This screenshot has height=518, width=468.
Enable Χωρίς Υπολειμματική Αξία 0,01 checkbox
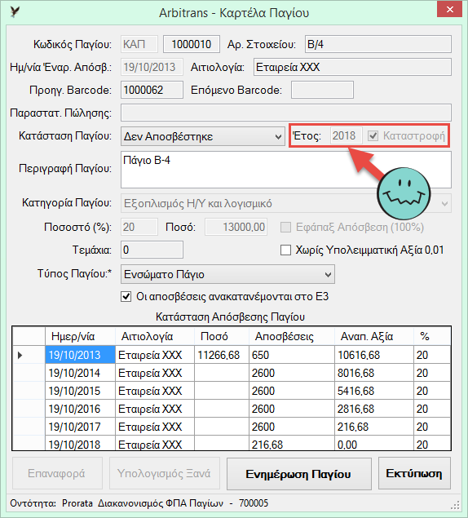tap(285, 250)
